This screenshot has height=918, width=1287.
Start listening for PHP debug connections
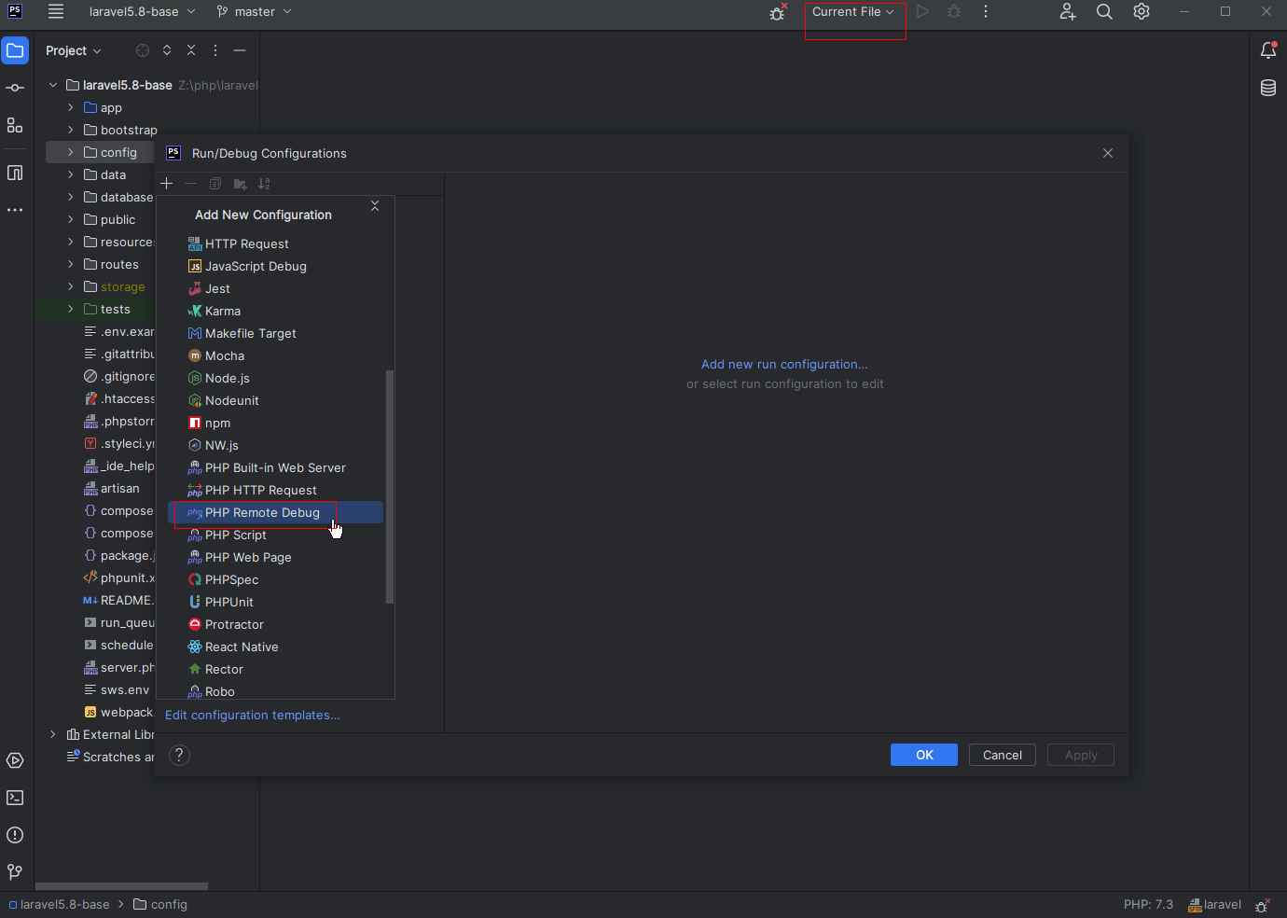[x=777, y=12]
